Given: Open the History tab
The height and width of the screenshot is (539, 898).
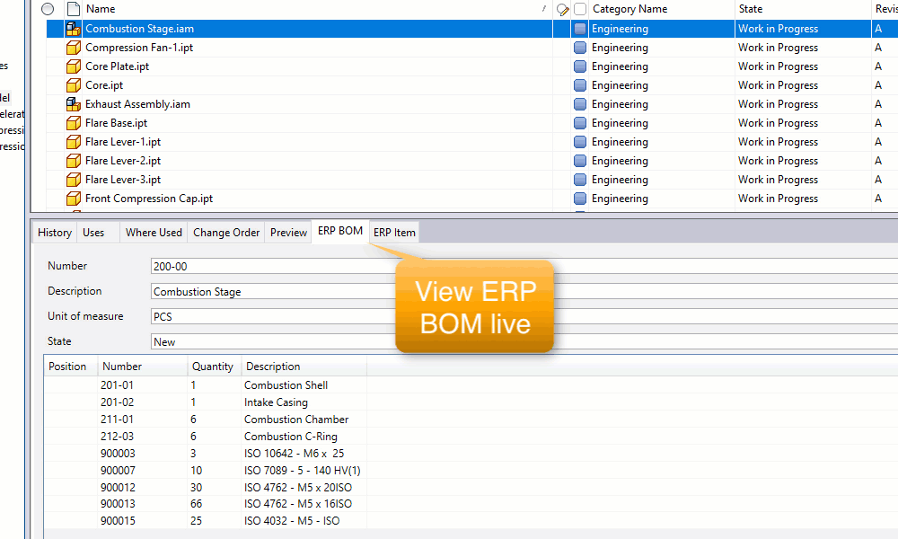Looking at the screenshot, I should coord(54,233).
